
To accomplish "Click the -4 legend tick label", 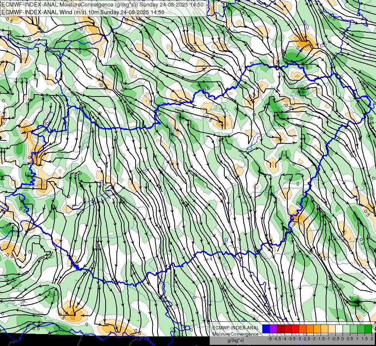I will (x=284, y=339).
